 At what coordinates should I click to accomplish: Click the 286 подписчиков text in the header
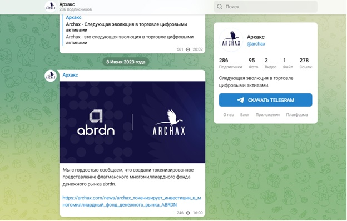(75, 9)
